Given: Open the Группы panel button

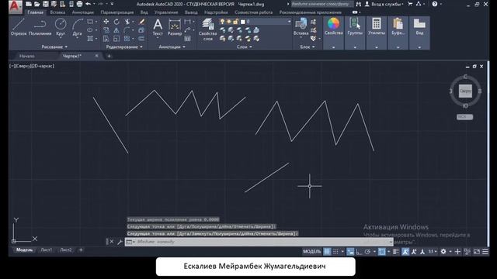Looking at the screenshot, I should click(355, 33).
